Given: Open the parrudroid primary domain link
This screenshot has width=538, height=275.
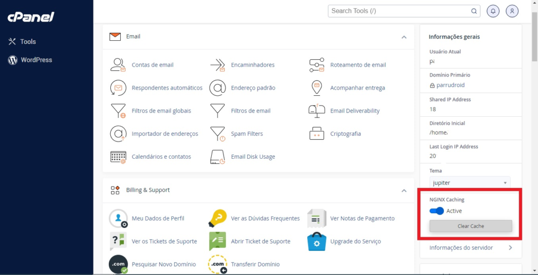Looking at the screenshot, I should pyautogui.click(x=450, y=85).
